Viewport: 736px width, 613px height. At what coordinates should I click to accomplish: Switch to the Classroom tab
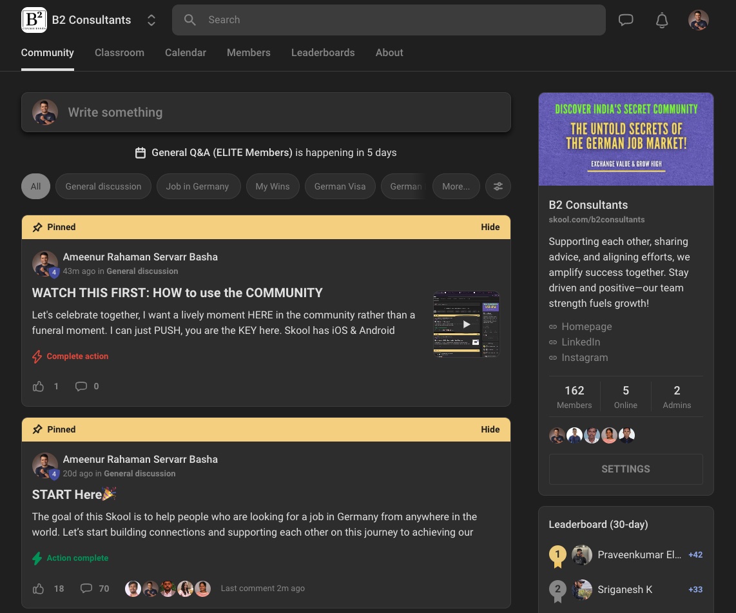tap(119, 53)
